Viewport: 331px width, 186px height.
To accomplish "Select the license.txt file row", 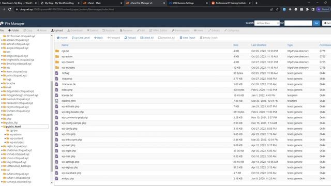I will [x=192, y=95].
